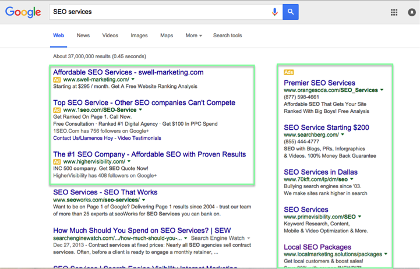This screenshot has height=269, width=420.
Task: Expand arrow next to www.highervisibility.com
Action: 129,161
